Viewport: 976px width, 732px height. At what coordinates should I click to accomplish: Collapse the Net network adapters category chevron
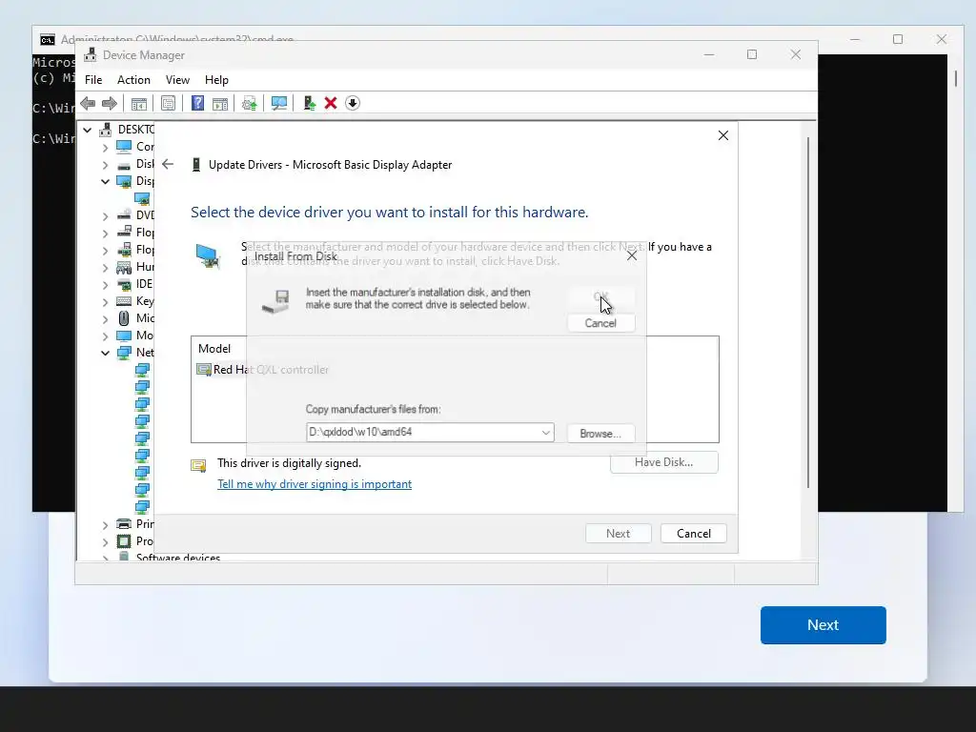(105, 353)
